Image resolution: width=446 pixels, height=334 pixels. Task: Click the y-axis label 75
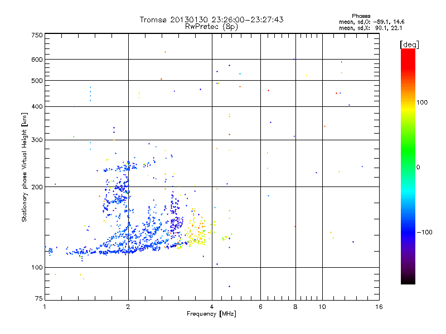click(x=39, y=298)
